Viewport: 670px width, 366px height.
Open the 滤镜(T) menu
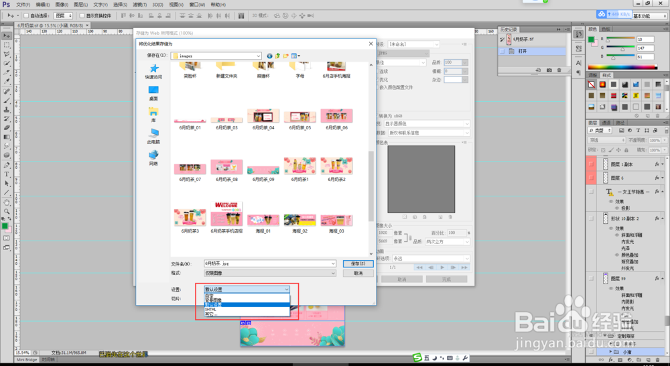coord(139,5)
